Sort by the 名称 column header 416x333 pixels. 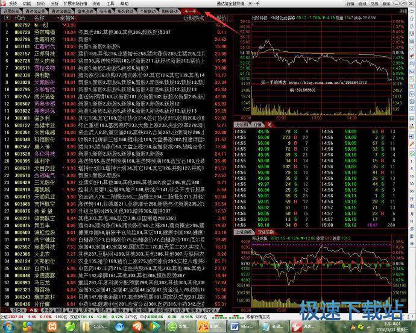(x=39, y=18)
